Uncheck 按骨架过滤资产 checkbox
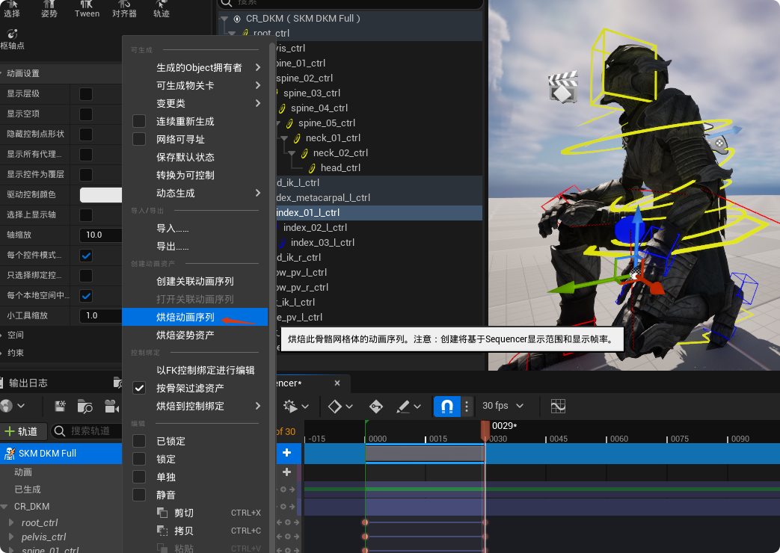This screenshot has width=780, height=553. [139, 388]
